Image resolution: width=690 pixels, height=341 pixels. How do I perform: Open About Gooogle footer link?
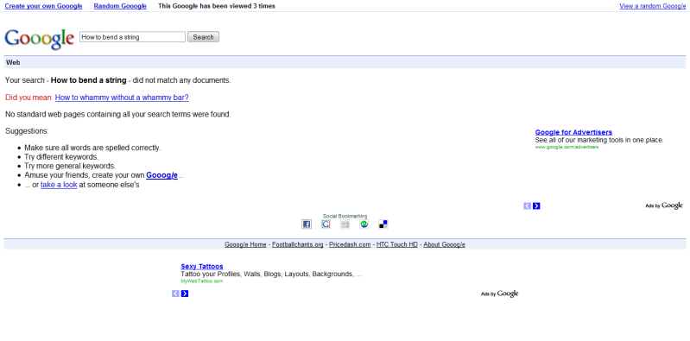445,244
